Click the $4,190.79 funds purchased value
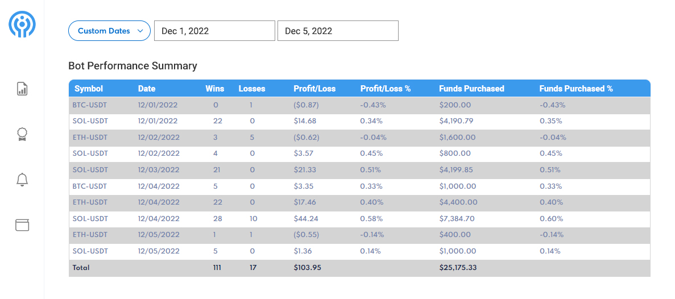 tap(456, 121)
